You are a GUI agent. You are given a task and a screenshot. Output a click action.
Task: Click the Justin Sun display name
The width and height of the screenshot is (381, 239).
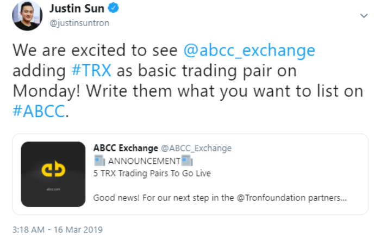coord(77,9)
